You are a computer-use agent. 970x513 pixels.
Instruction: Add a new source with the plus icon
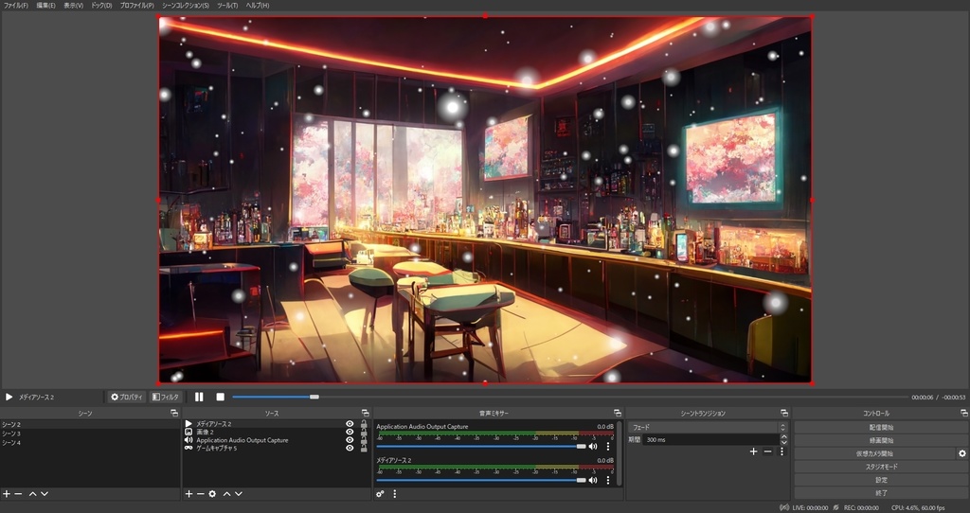pyautogui.click(x=189, y=494)
